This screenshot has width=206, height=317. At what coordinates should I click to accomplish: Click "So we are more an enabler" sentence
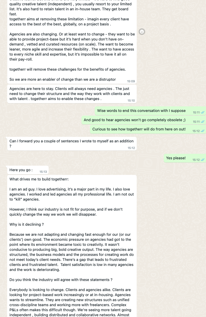click(x=62, y=79)
